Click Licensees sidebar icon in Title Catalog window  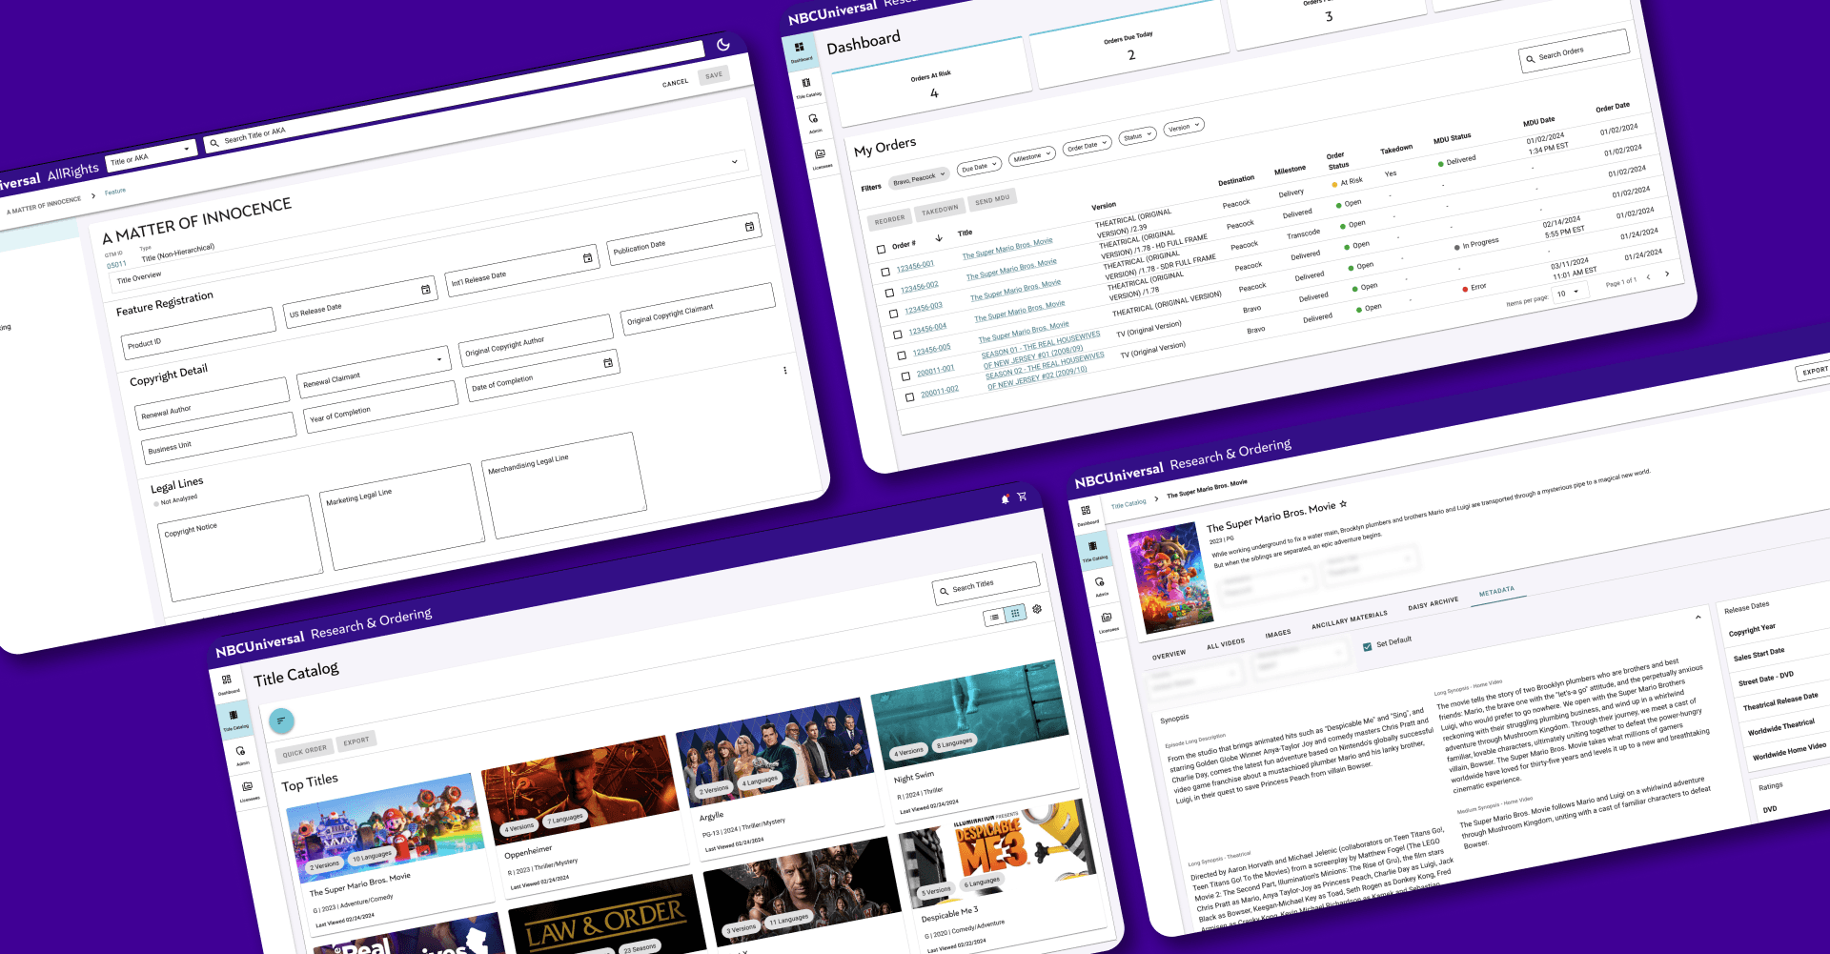click(x=248, y=788)
